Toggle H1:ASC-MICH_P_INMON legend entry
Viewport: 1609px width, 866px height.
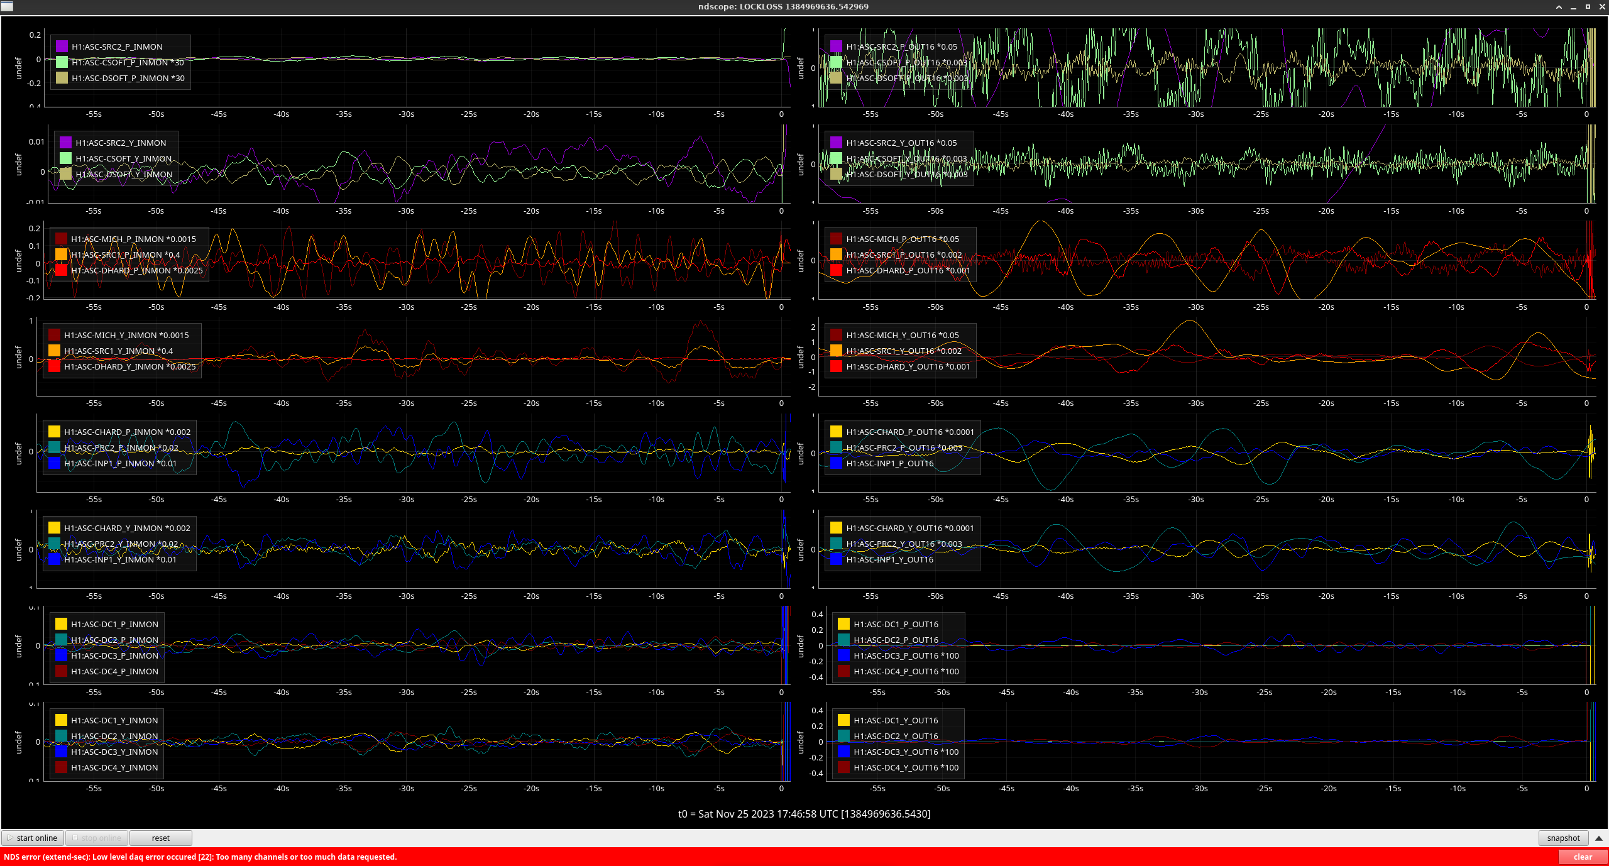coord(133,239)
